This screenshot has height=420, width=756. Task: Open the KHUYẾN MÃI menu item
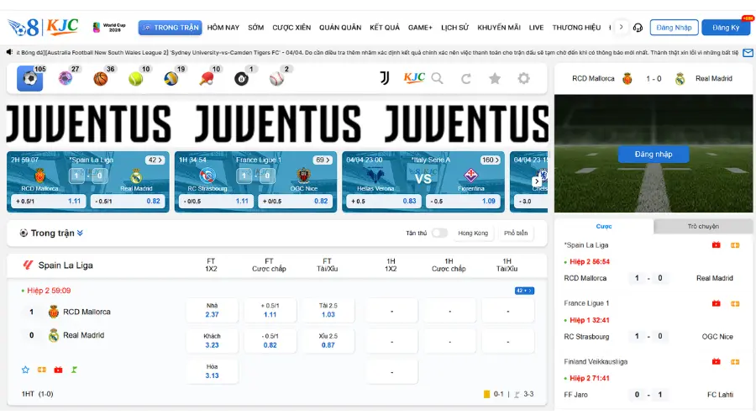(x=499, y=28)
